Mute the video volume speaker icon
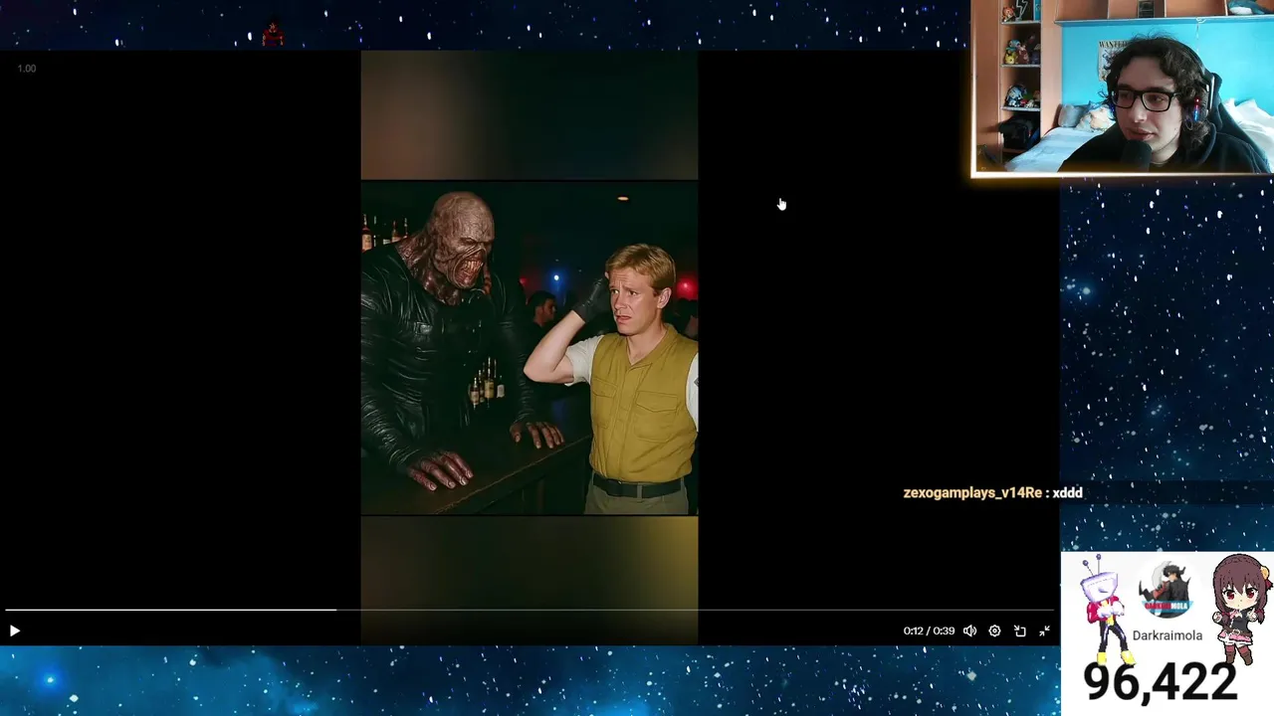This screenshot has height=716, width=1274. [x=969, y=630]
